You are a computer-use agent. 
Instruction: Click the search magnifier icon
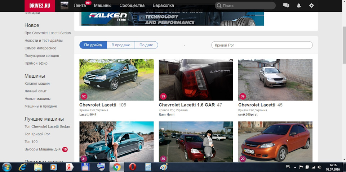pos(219,6)
